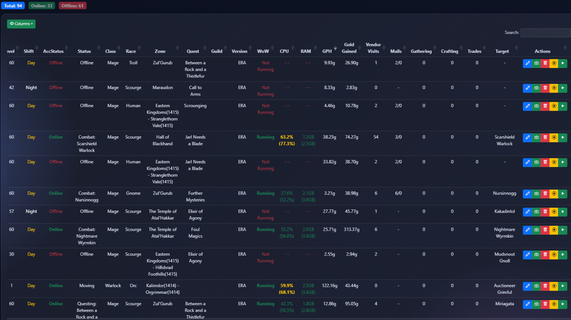Click the edit pencil on the Orc Warlock row
This screenshot has height=320, width=571.
pyautogui.click(x=527, y=286)
